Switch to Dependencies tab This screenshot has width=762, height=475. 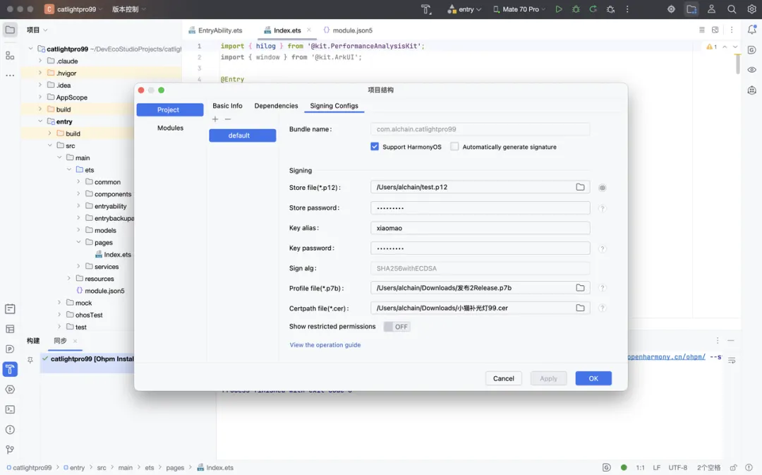click(276, 106)
